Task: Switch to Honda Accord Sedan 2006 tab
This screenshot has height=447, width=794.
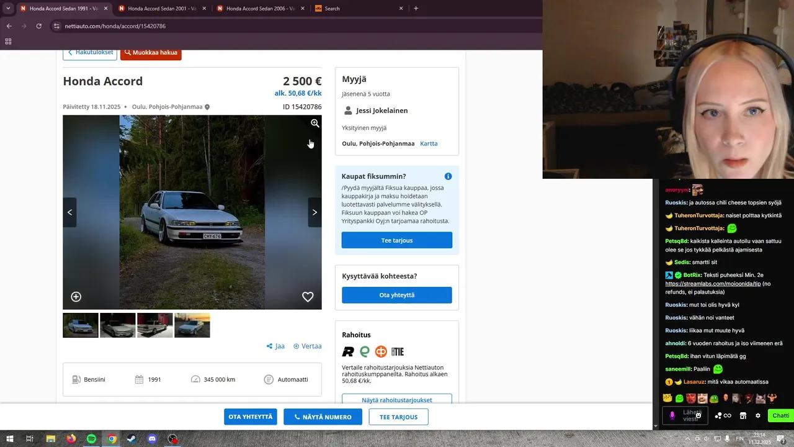Action: pos(260,9)
